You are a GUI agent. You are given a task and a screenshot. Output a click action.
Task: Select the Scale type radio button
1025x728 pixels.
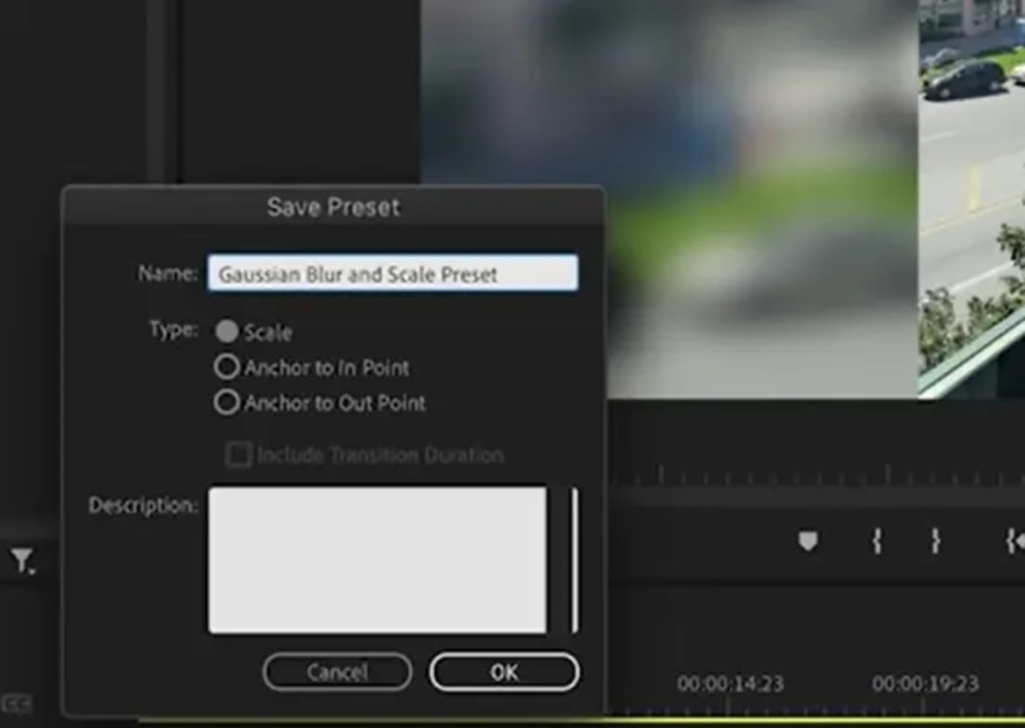click(x=227, y=332)
